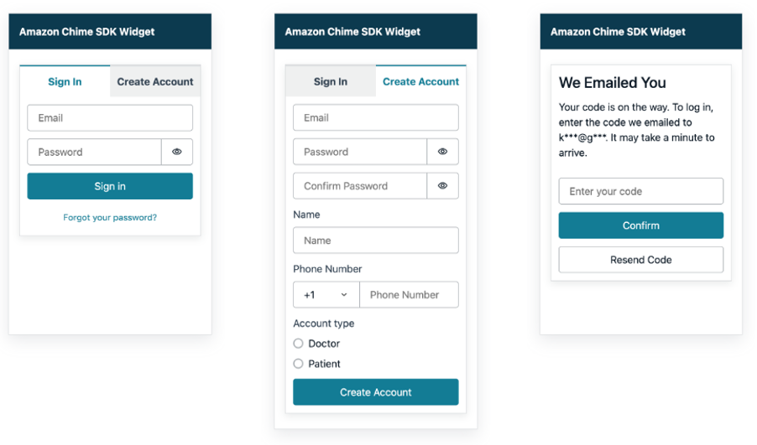The width and height of the screenshot is (757, 445).
Task: Show password in Sign In form
Action: tap(177, 152)
